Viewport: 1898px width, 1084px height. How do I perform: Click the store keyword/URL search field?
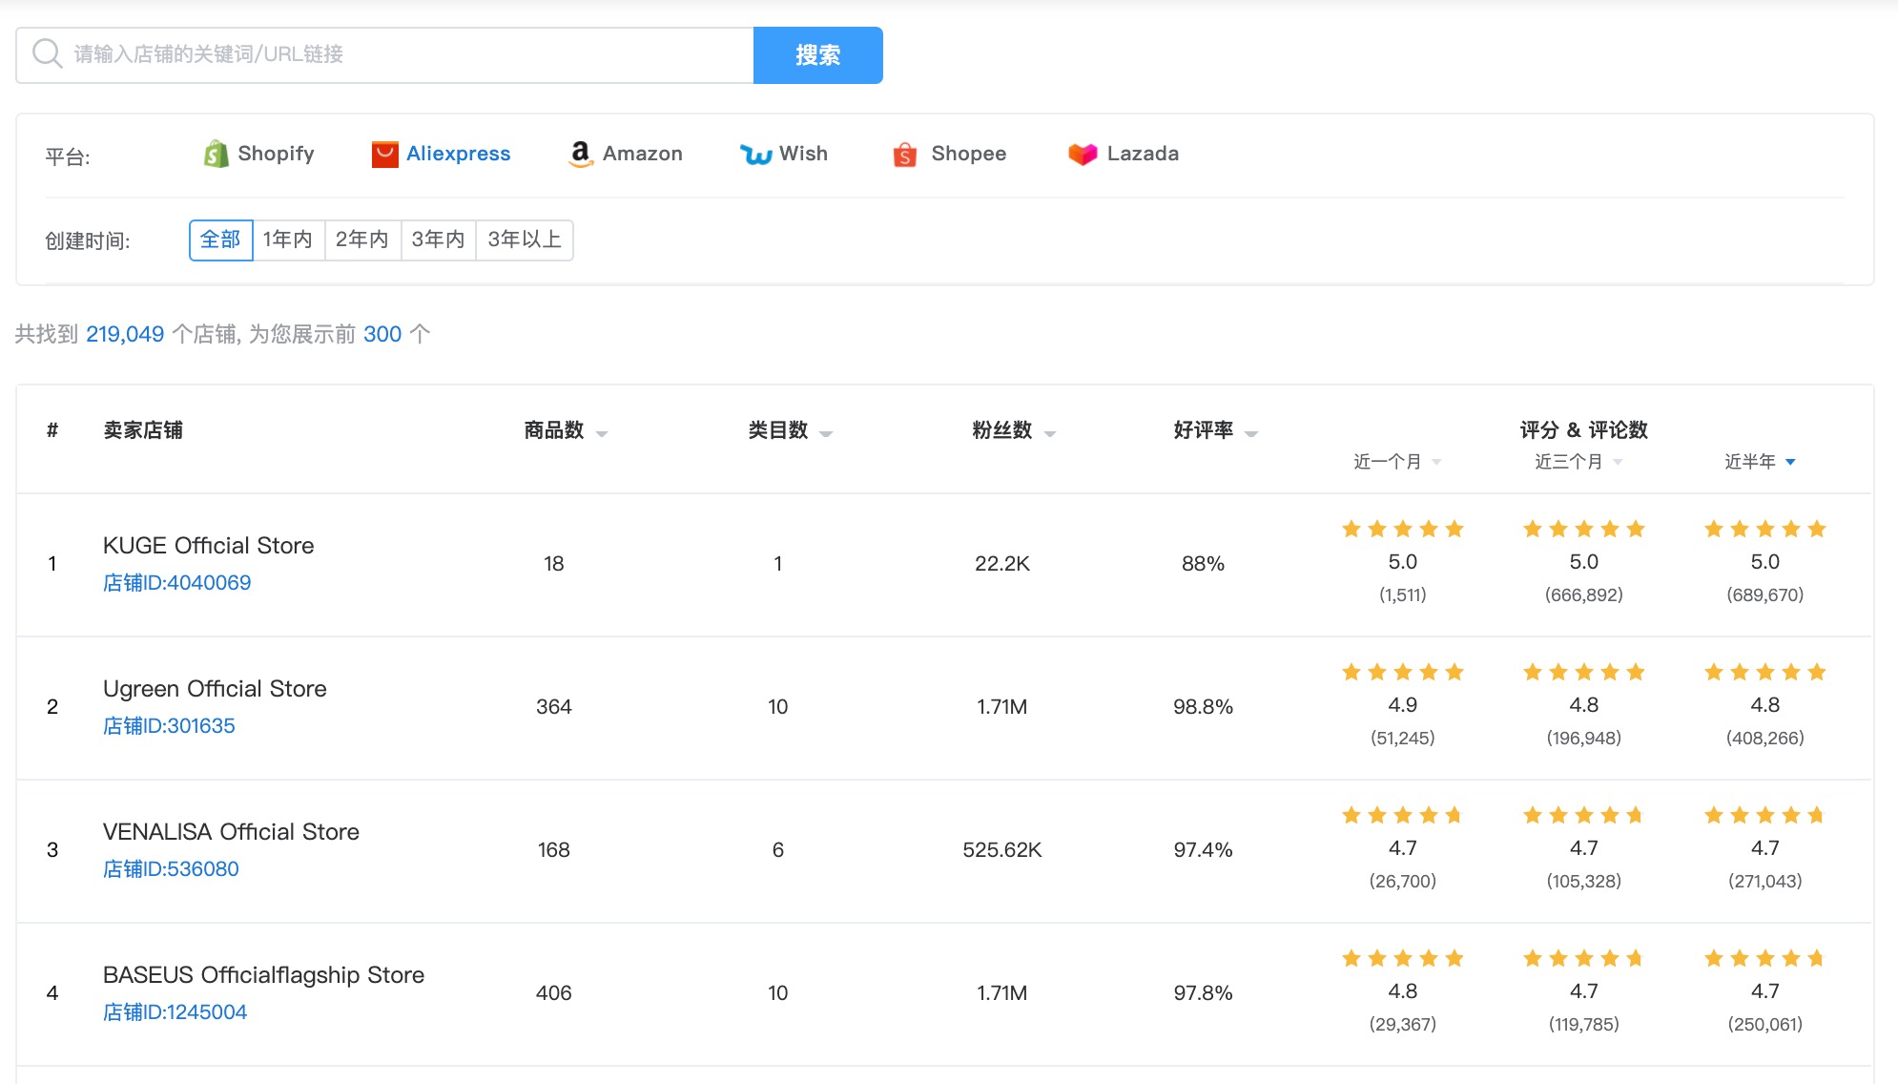point(385,55)
